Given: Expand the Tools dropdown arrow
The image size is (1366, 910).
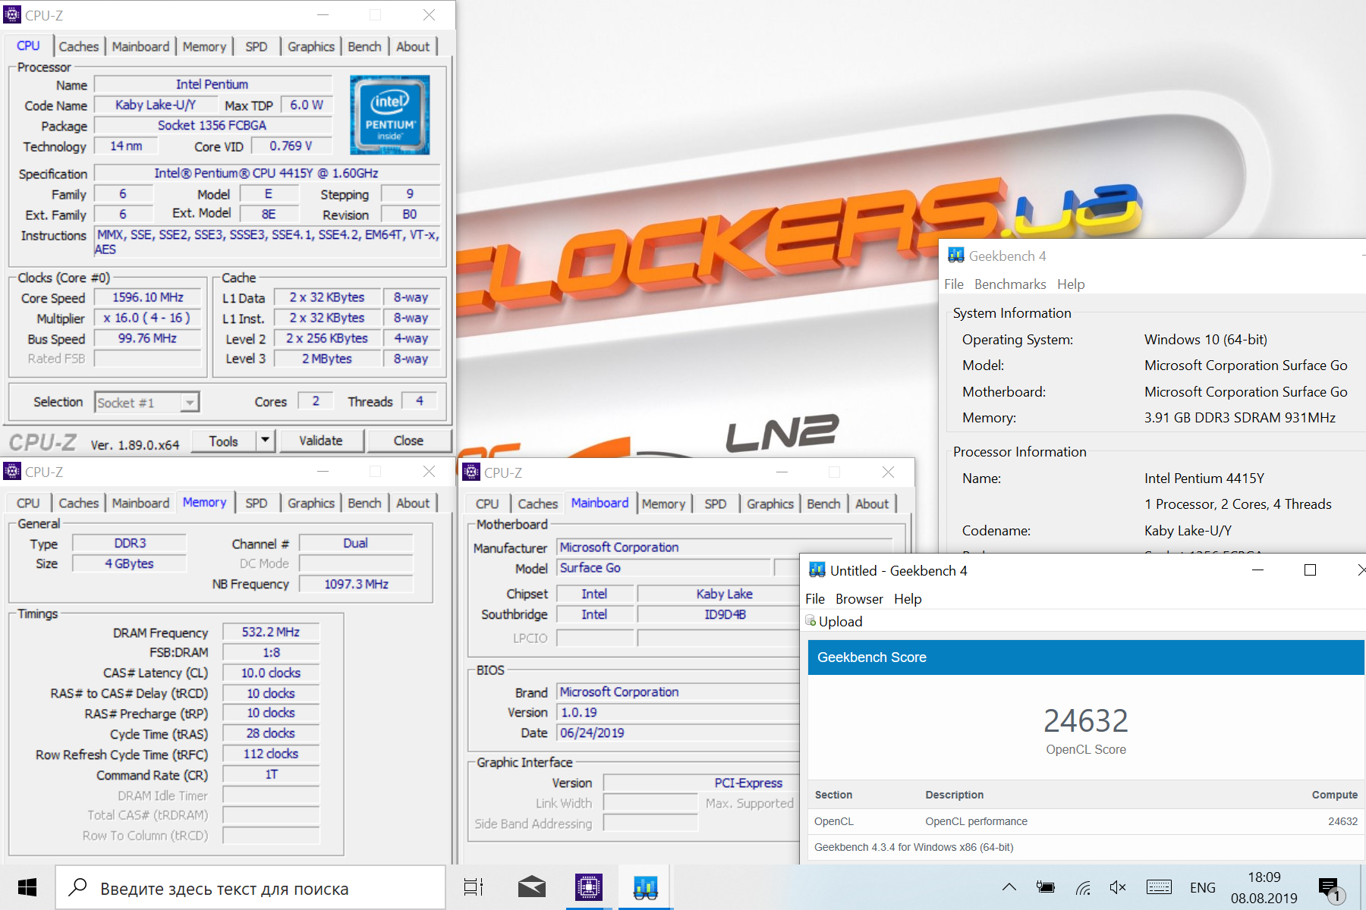Looking at the screenshot, I should pyautogui.click(x=265, y=440).
